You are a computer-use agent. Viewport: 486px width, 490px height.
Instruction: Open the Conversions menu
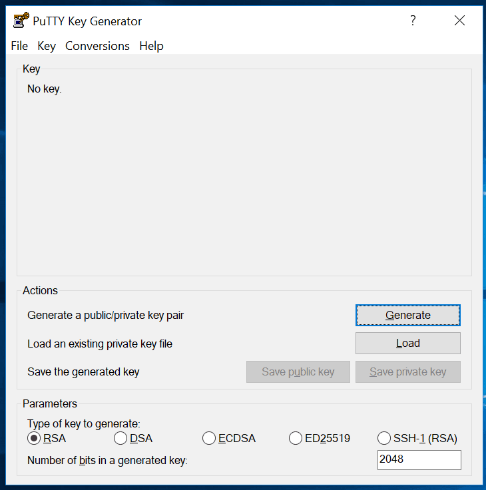pyautogui.click(x=97, y=46)
